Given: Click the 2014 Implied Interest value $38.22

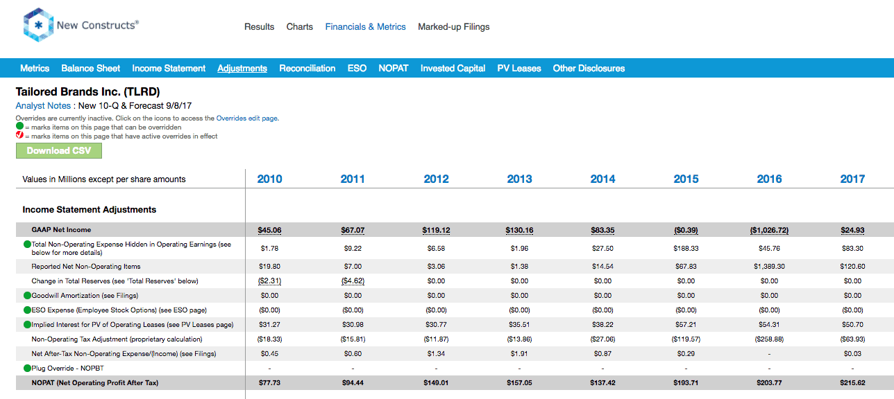Looking at the screenshot, I should coord(603,325).
